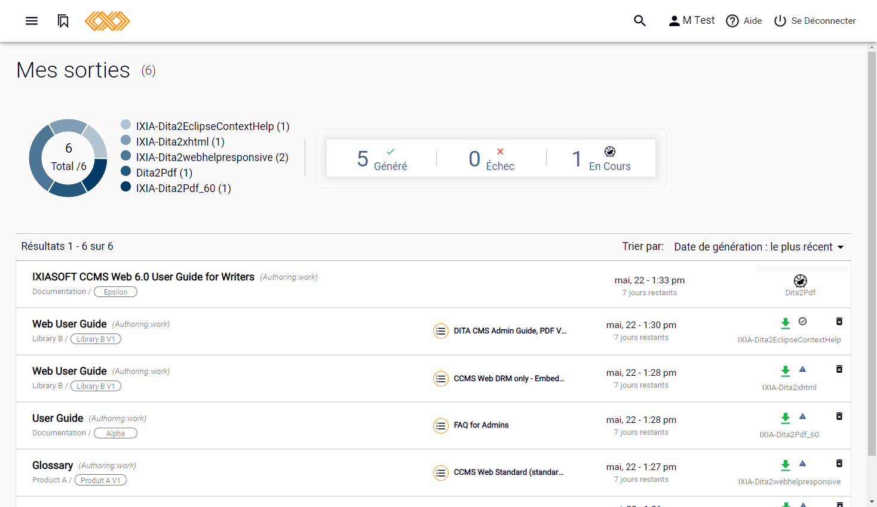Open Aide help
This screenshot has width=877, height=507.
744,21
